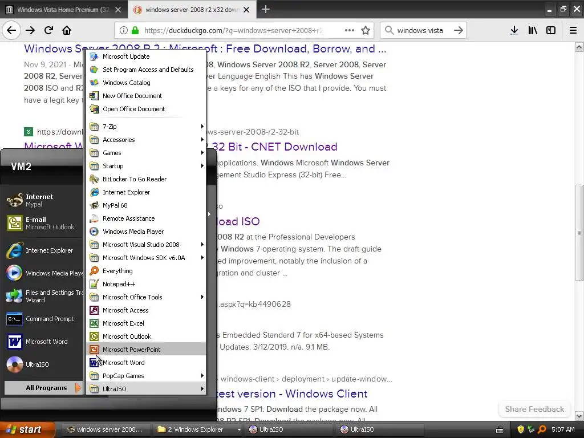Click the Start button
Image resolution: width=584 pixels, height=438 pixels.
click(x=27, y=429)
